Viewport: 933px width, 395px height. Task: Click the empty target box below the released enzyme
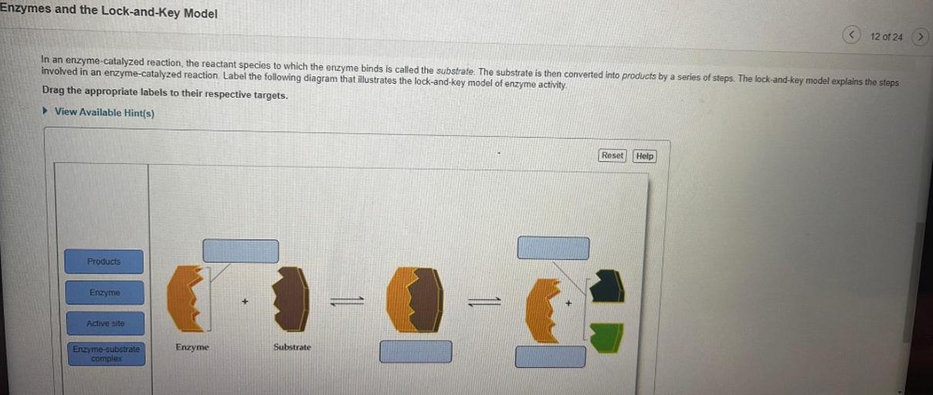click(x=551, y=356)
